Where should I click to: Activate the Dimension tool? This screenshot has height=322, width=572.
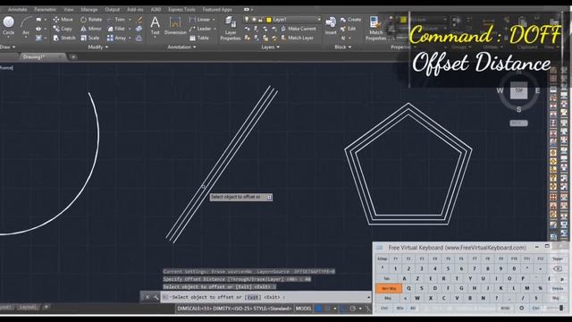(x=175, y=26)
